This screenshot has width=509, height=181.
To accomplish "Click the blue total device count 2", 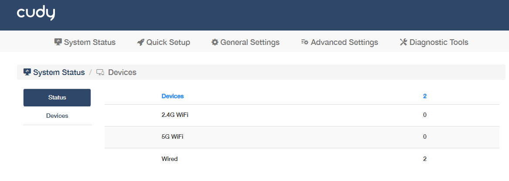I will click(425, 96).
